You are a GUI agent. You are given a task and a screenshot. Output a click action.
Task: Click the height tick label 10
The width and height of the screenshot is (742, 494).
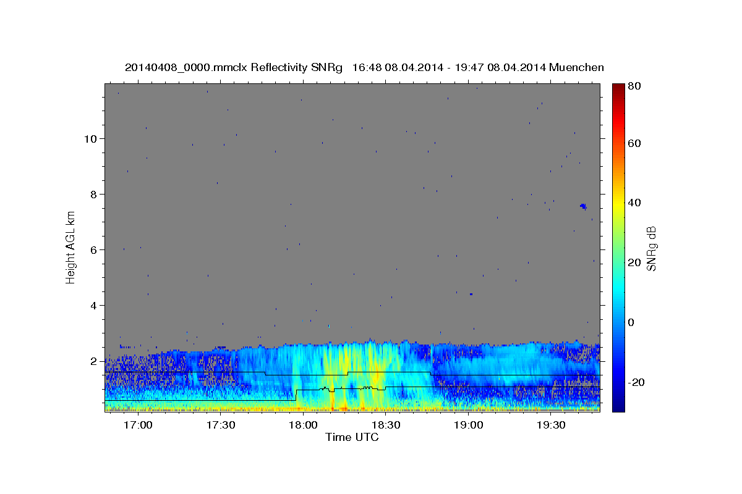point(92,139)
